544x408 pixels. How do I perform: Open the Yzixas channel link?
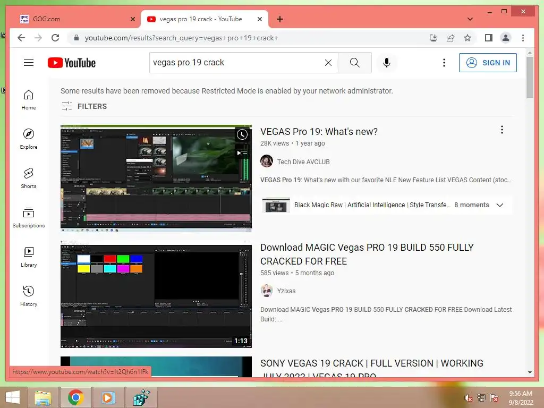286,291
